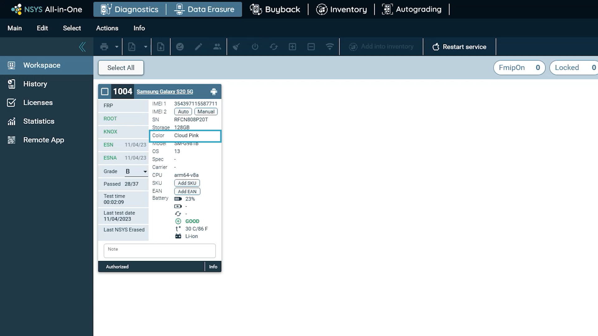Click the FRP status row

[123, 106]
